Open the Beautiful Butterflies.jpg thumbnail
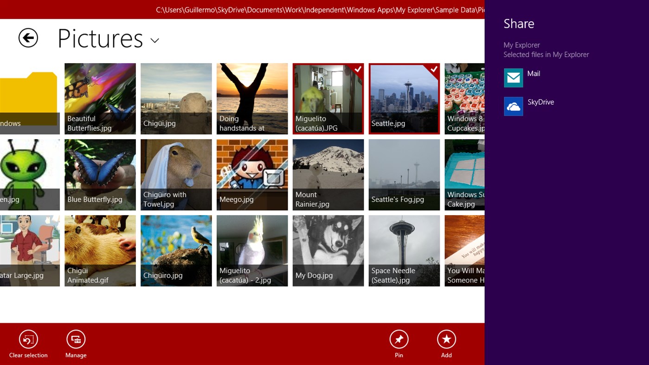 click(x=100, y=98)
